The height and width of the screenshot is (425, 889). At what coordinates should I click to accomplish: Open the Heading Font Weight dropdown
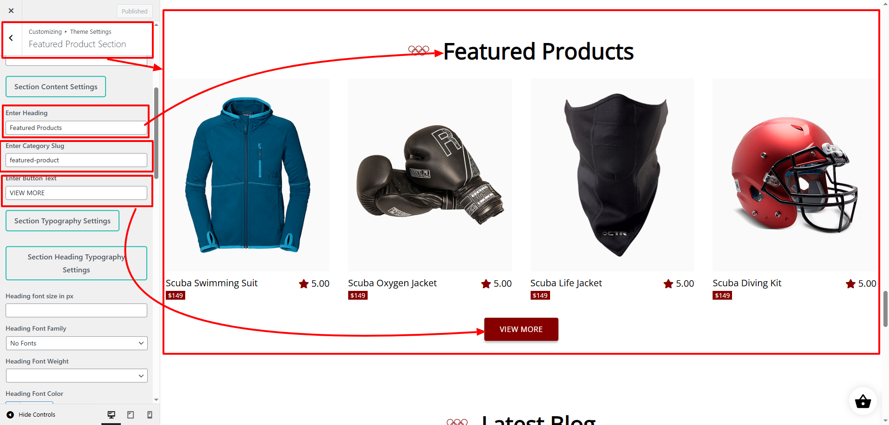77,376
